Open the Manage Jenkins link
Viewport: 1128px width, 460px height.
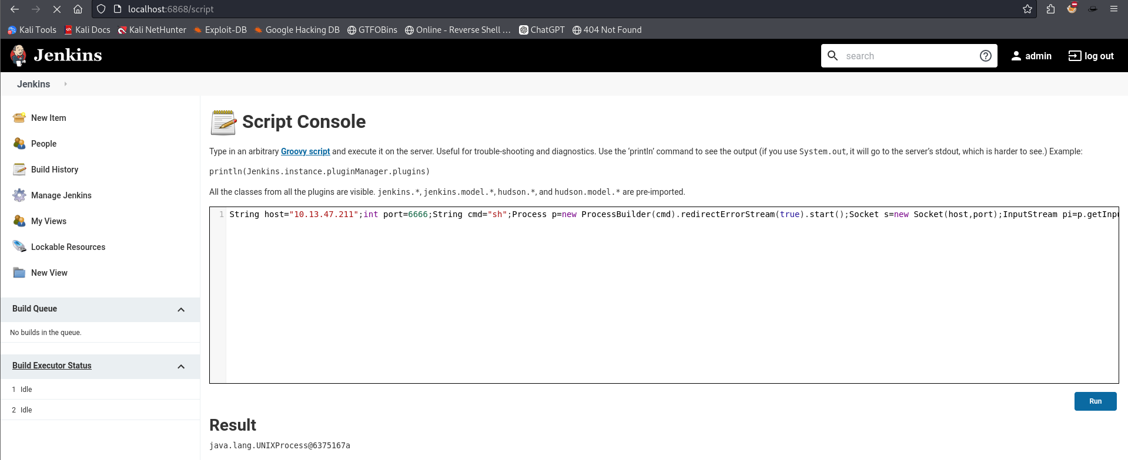pos(61,195)
